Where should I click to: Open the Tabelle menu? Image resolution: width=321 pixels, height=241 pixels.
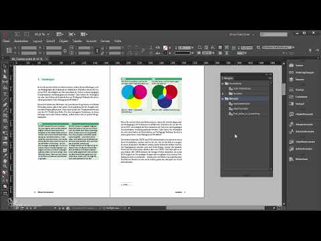77,41
